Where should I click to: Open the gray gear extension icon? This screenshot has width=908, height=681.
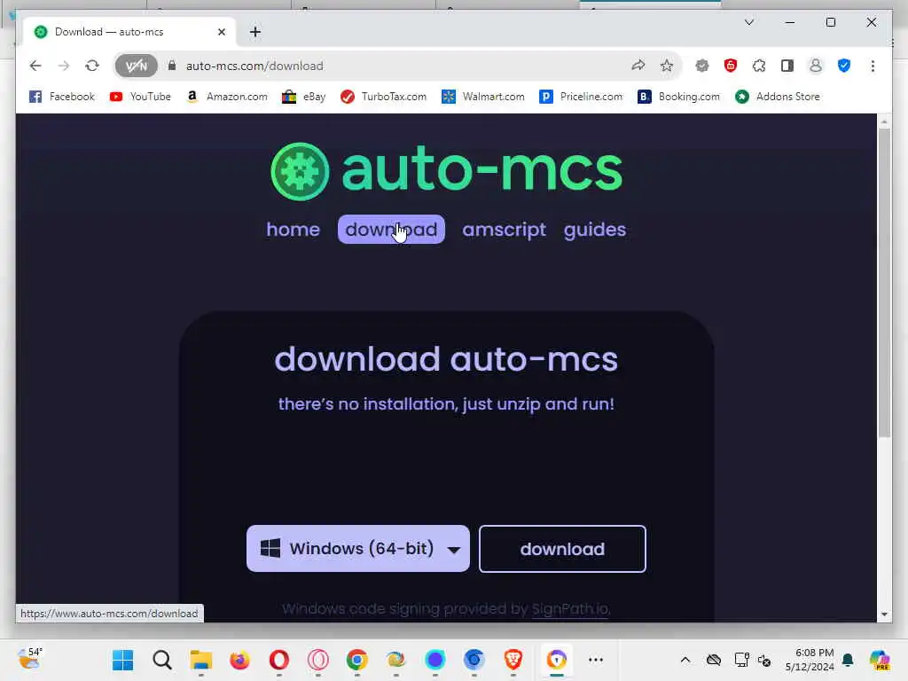click(x=702, y=66)
